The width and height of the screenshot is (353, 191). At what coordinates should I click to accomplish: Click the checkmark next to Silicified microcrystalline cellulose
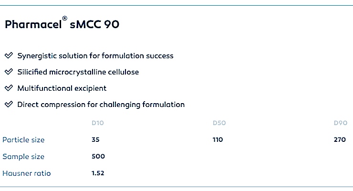(8, 72)
